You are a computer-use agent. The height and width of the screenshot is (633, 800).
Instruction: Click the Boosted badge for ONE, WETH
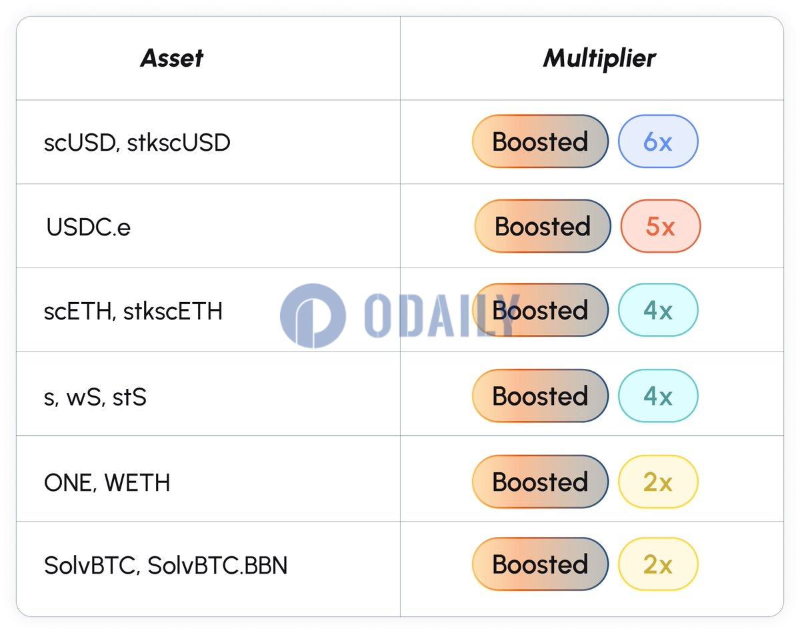pyautogui.click(x=540, y=482)
